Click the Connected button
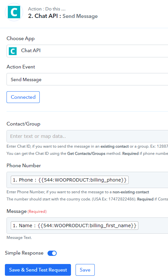Screen dimensions: 168x279 click(x=23, y=97)
